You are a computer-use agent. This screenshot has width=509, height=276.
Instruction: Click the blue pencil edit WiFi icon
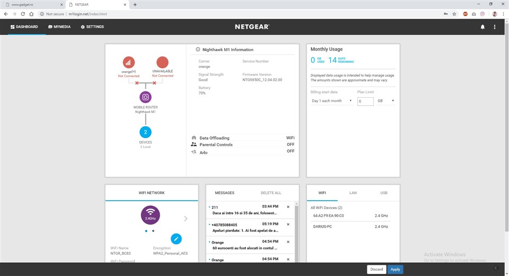coord(176,239)
